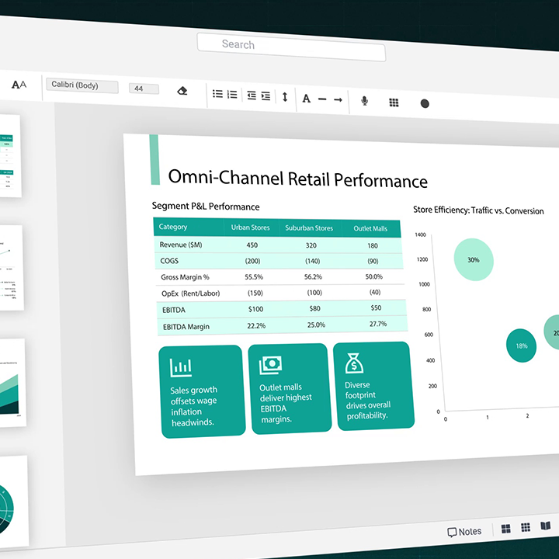Viewport: 559px width, 559px height.
Task: Click the text color A icon
Action: (x=306, y=99)
